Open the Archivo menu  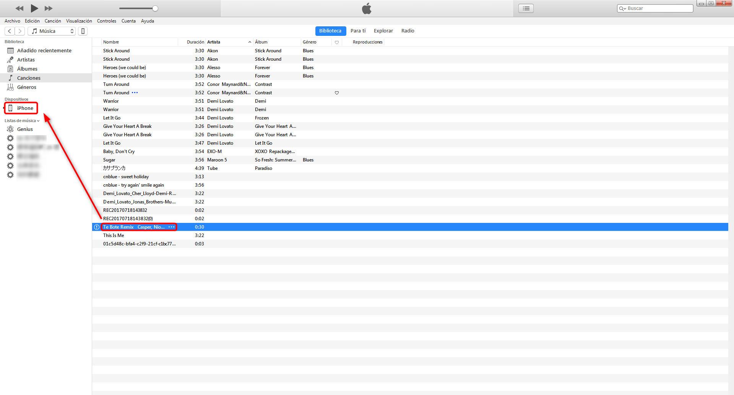click(12, 21)
